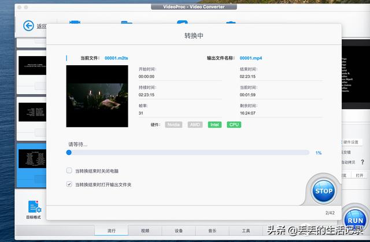Click the video camera toolbar icon

click(x=75, y=22)
